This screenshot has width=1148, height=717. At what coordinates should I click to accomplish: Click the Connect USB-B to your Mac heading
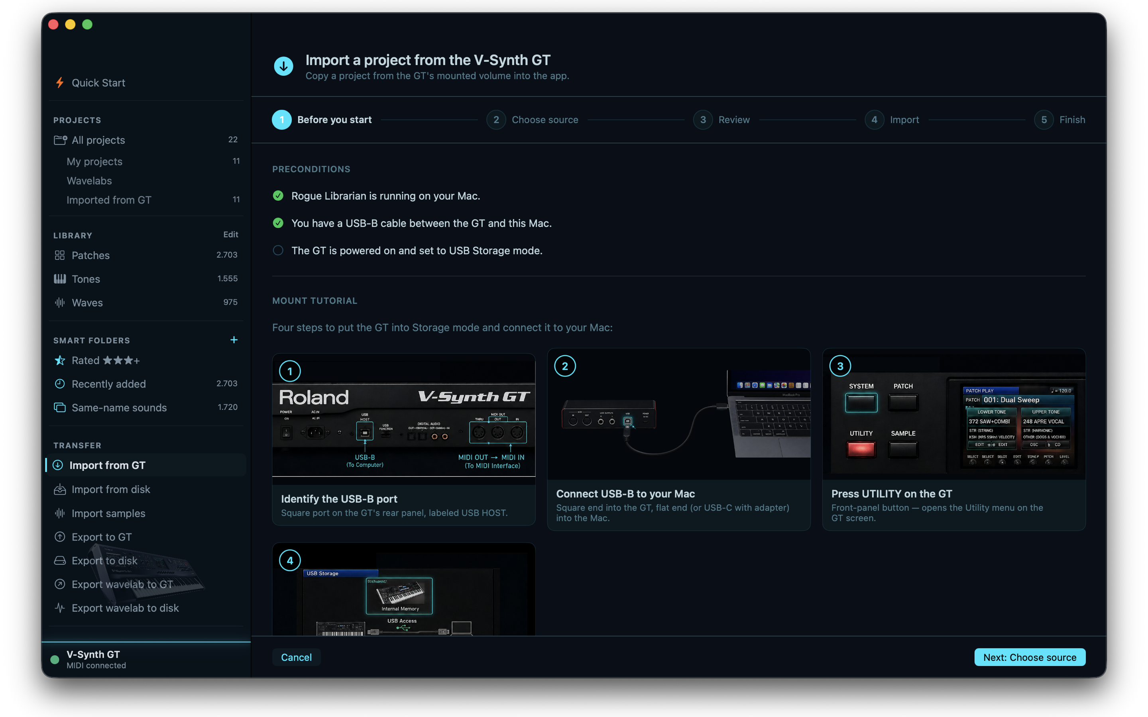[625, 493]
